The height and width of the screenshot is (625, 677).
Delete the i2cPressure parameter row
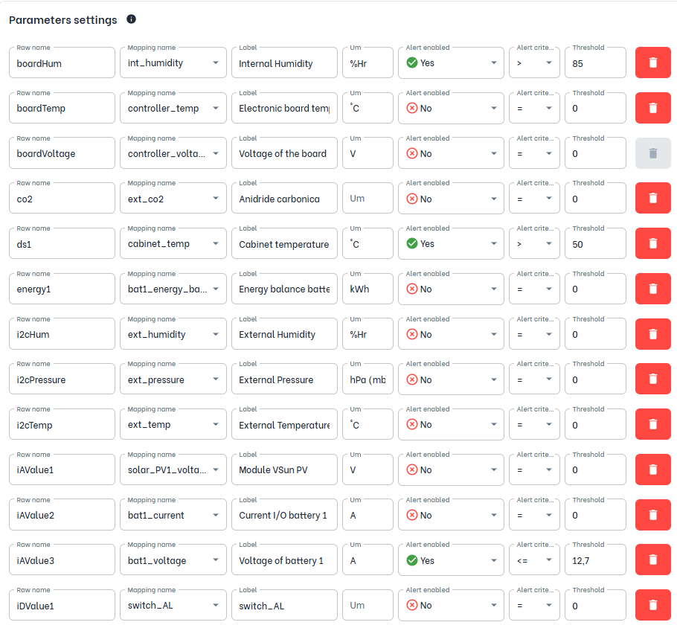[652, 379]
